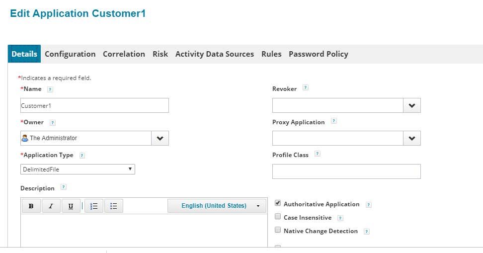483x253 pixels.
Task: Enable the Case Insensitive checkbox
Action: [278, 217]
